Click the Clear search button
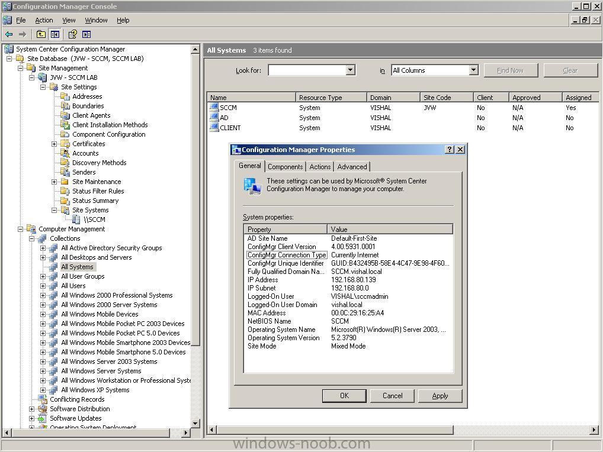603x452 pixels. (x=570, y=70)
